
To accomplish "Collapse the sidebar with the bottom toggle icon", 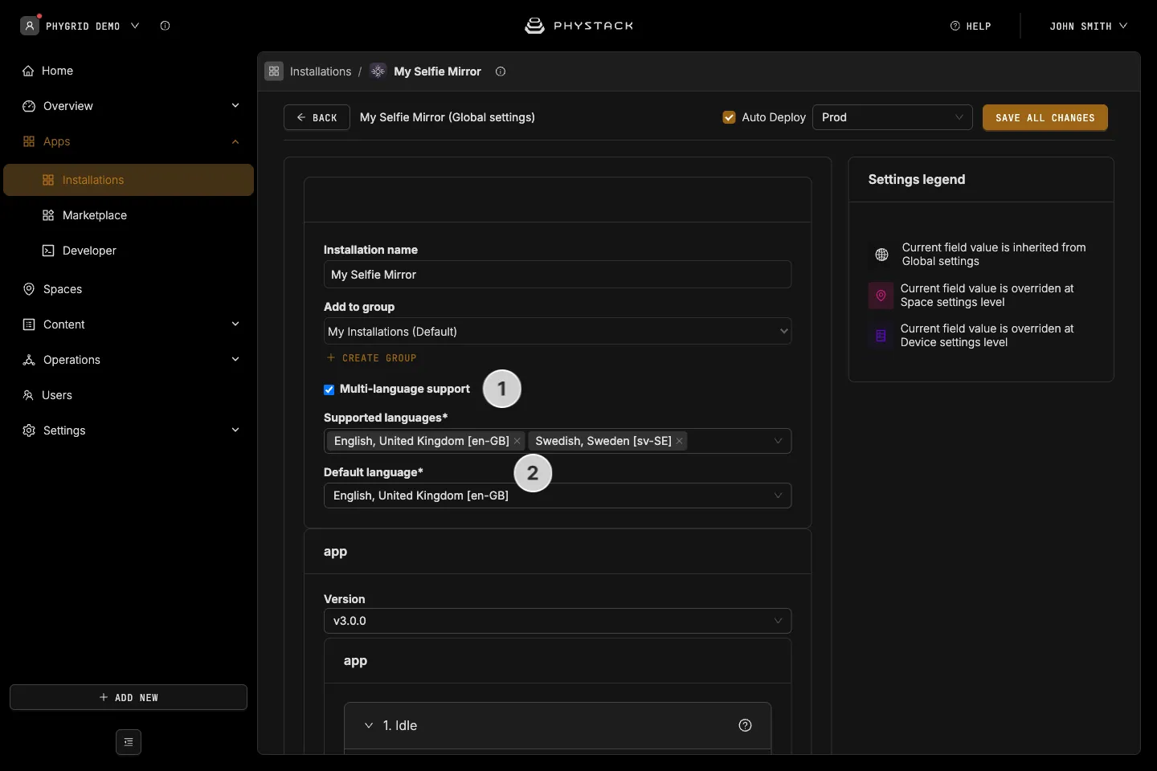I will (x=129, y=742).
